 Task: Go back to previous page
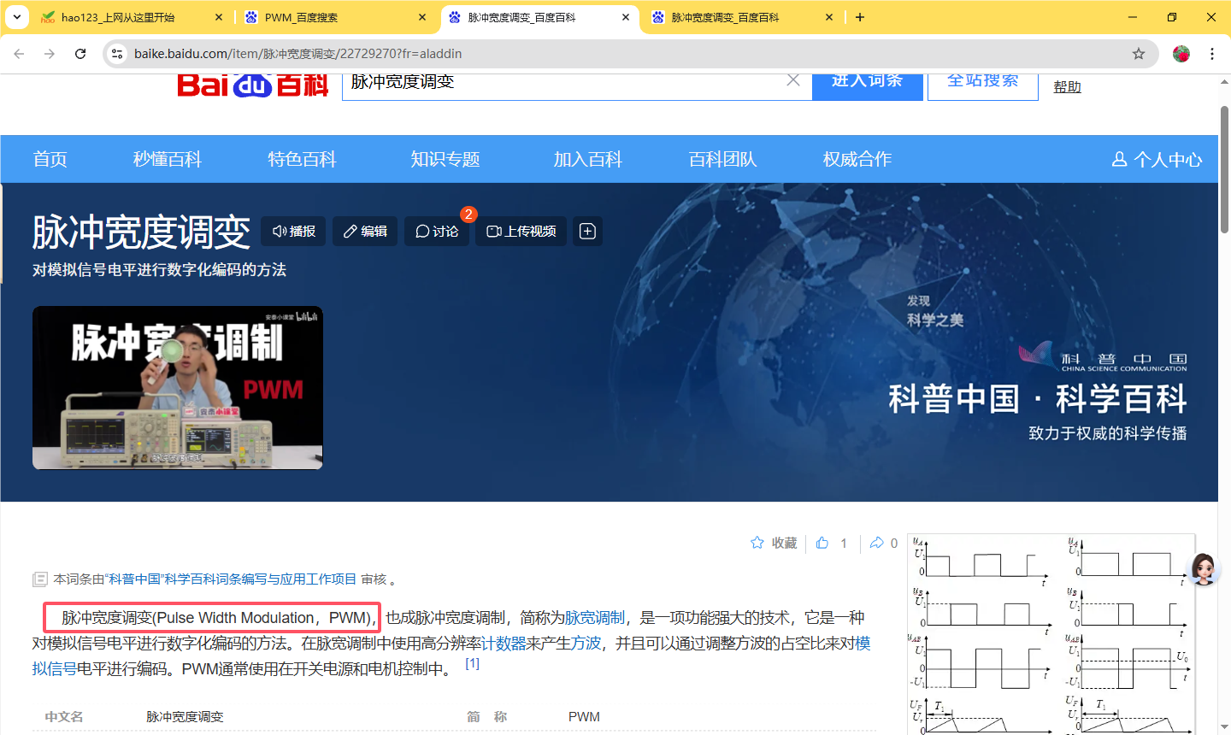(19, 53)
